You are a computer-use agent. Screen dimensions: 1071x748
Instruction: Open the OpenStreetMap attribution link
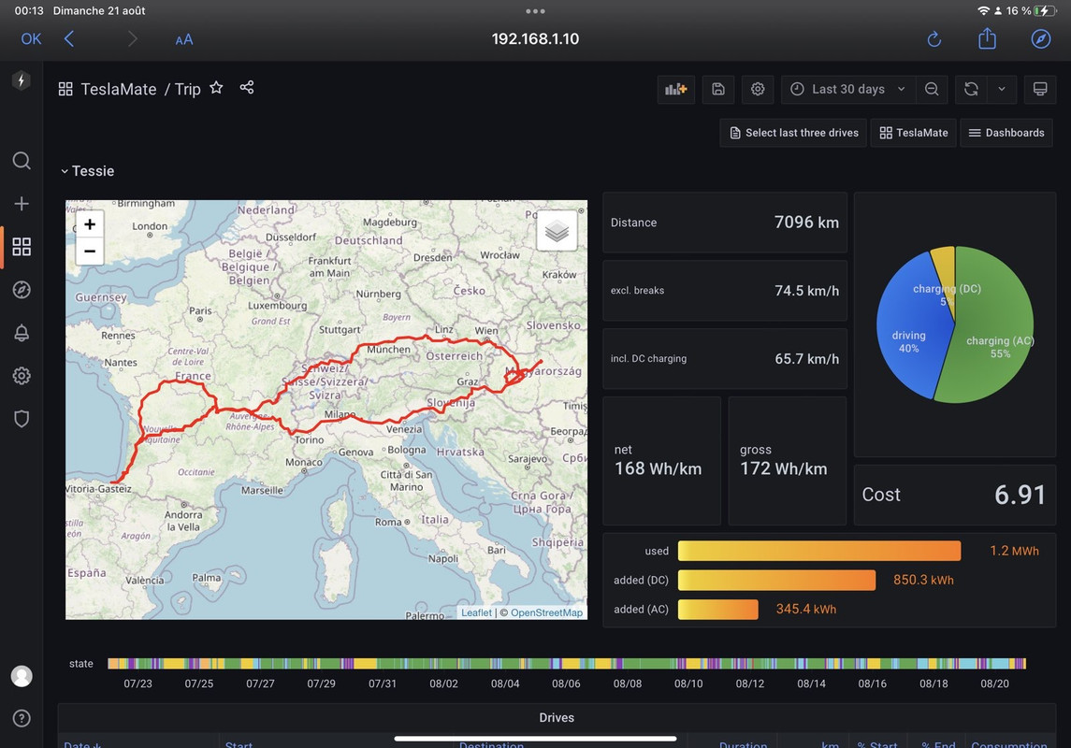(546, 612)
